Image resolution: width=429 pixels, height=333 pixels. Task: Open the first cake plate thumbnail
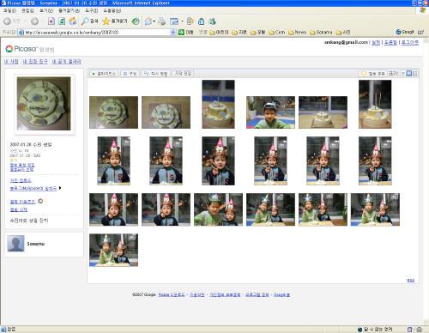pos(113,112)
